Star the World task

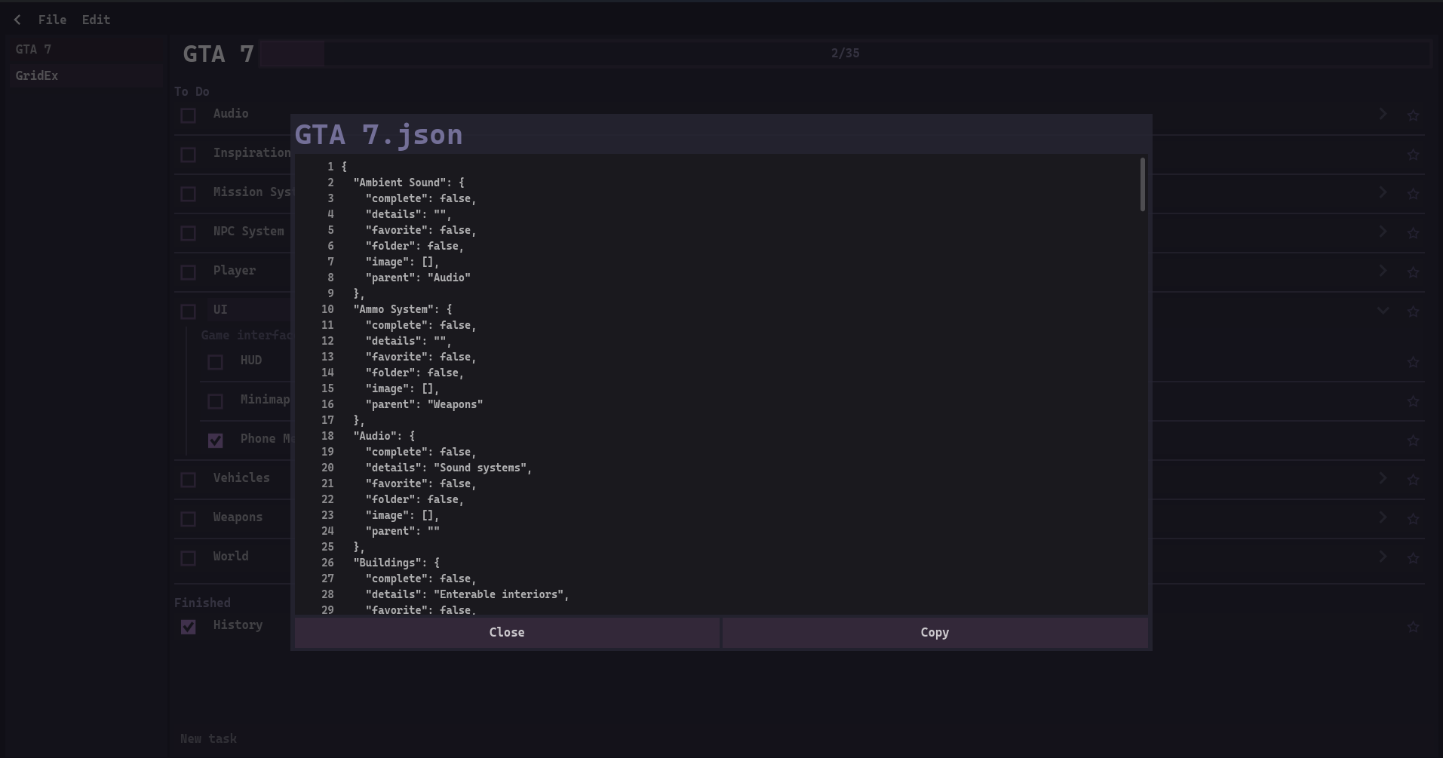pyautogui.click(x=1413, y=558)
